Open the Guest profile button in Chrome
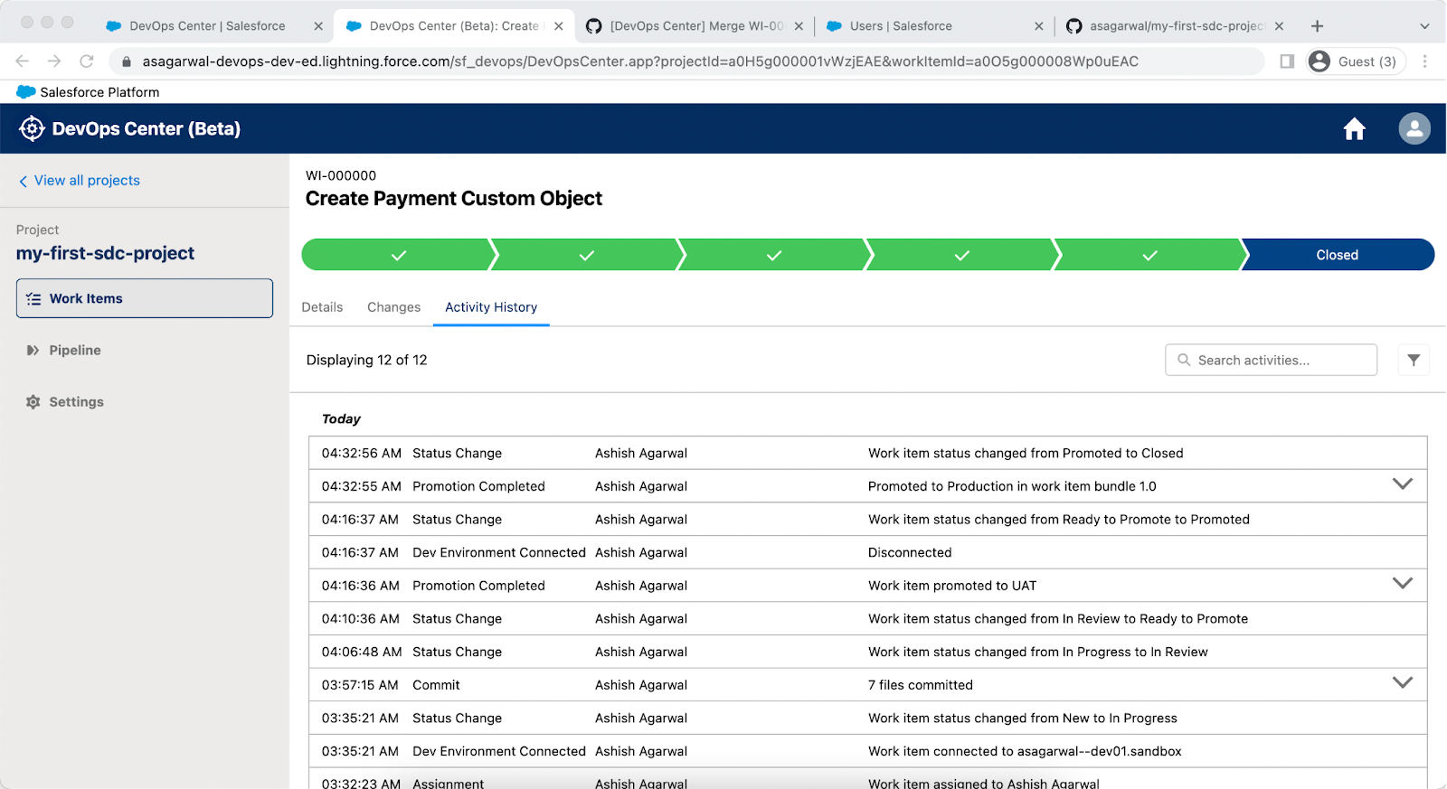Viewport: 1447px width, 789px height. 1355,61
